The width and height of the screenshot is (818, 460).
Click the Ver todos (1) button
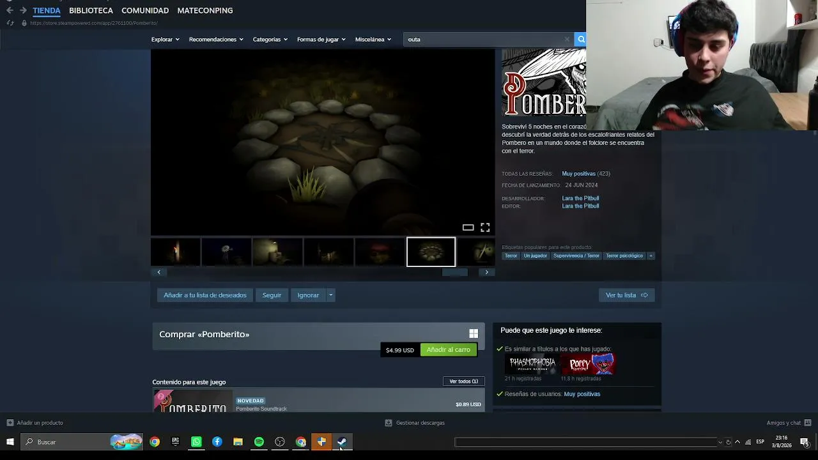pos(464,381)
